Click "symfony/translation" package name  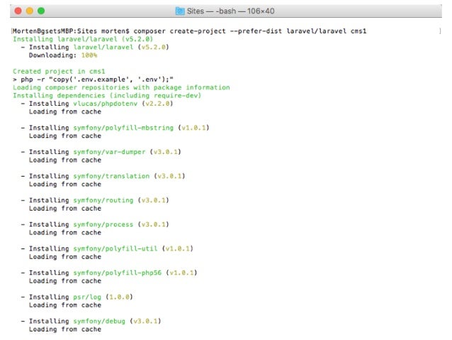coord(111,176)
